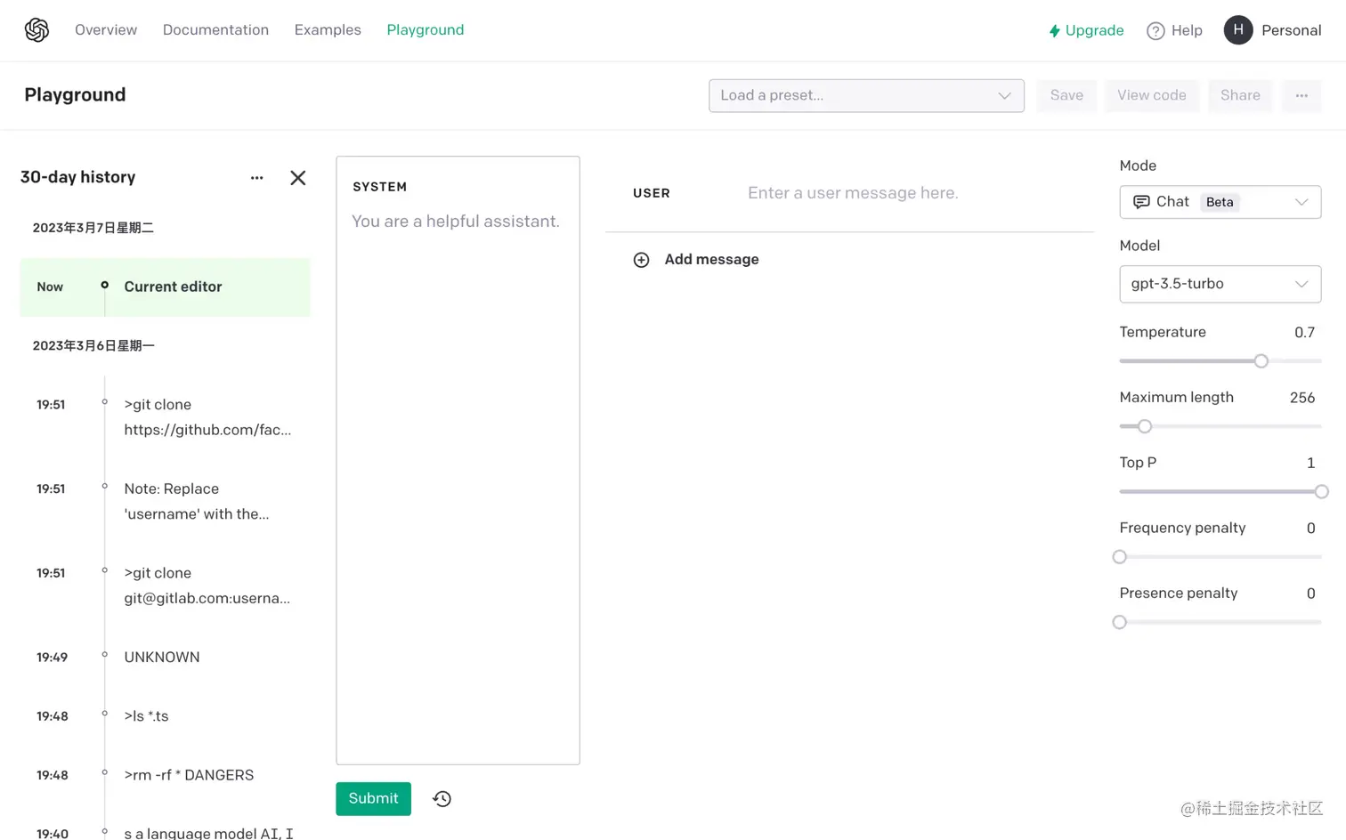This screenshot has width=1346, height=840.
Task: Click the history clock icon beside Submit
Action: tap(442, 799)
